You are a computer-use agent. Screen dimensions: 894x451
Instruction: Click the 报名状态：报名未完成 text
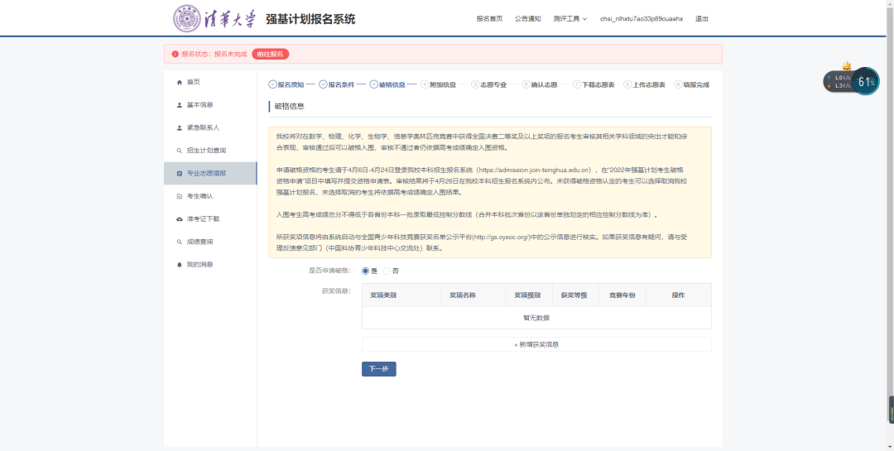214,54
